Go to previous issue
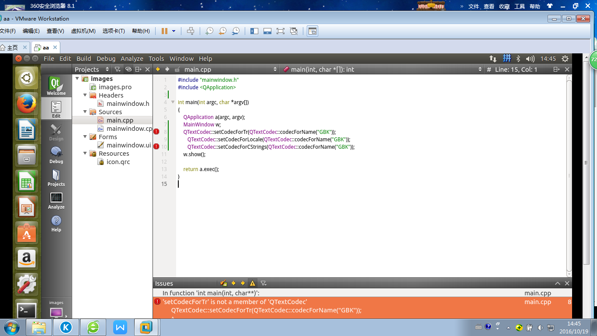 pos(233,283)
